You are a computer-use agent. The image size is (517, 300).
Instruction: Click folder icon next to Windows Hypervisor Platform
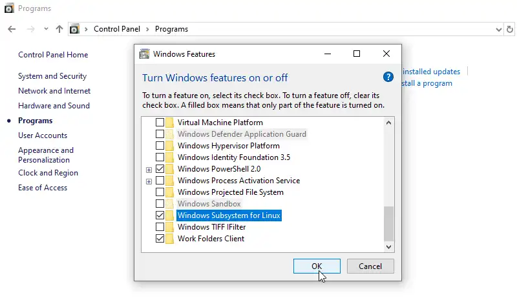point(169,146)
